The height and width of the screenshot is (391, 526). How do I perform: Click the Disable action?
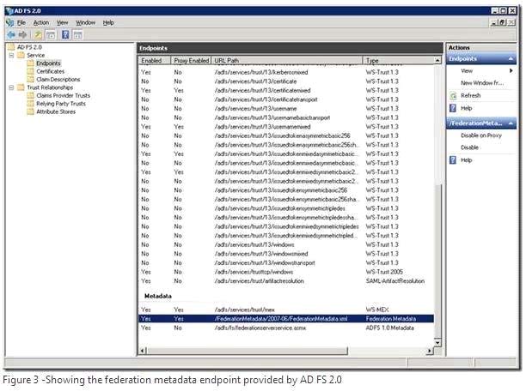click(469, 147)
